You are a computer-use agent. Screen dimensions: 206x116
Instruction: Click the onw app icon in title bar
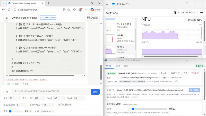[106, 60]
